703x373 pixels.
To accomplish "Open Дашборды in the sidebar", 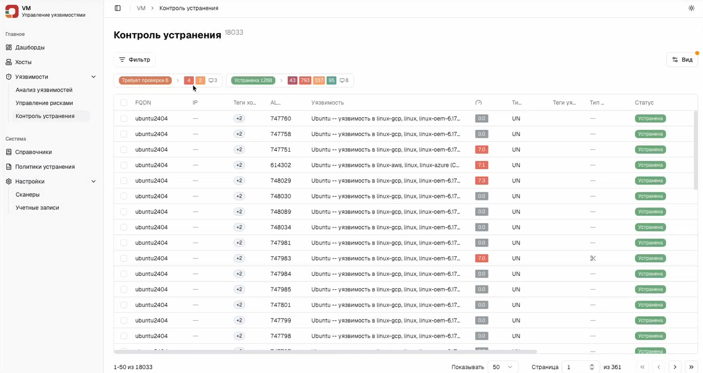I will click(x=30, y=47).
